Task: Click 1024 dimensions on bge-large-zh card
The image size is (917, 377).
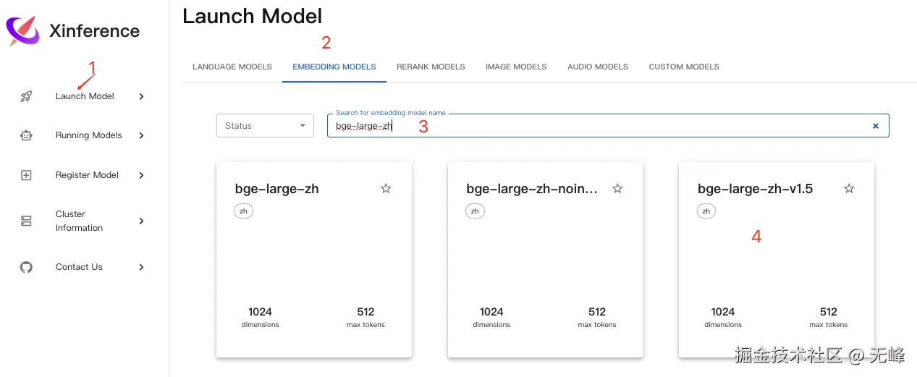Action: (x=261, y=318)
